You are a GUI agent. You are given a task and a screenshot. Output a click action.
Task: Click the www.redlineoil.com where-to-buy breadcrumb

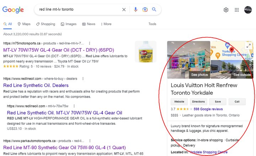pyautogui.click(x=40, y=79)
